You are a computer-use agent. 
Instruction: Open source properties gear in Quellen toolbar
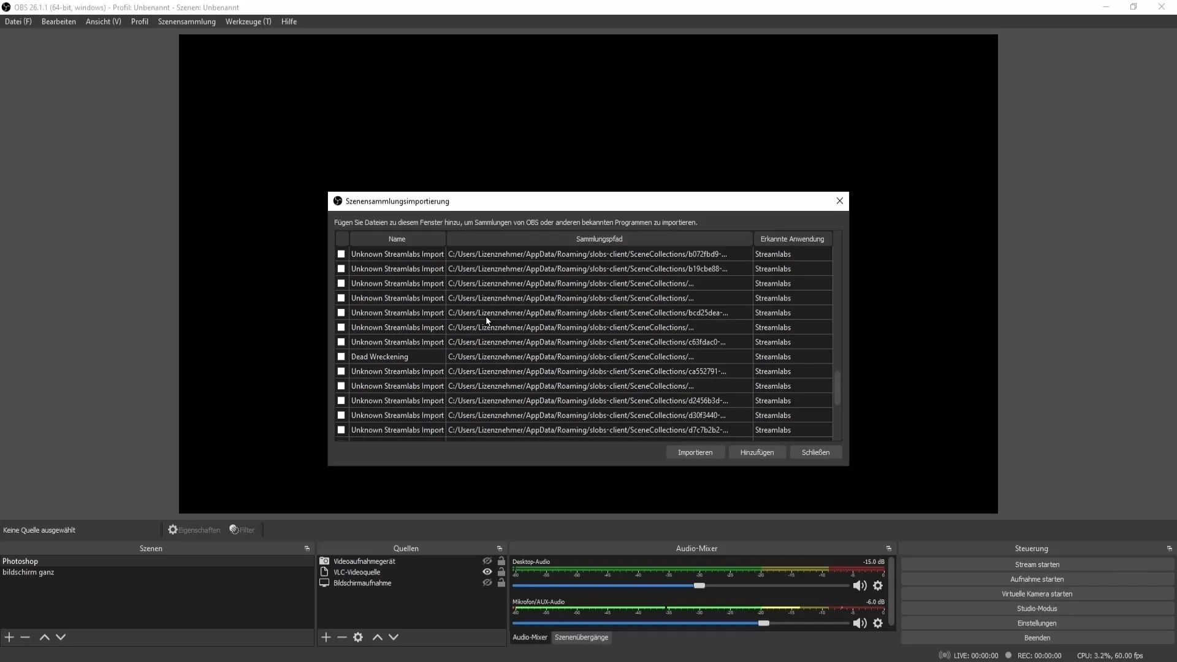pyautogui.click(x=358, y=637)
